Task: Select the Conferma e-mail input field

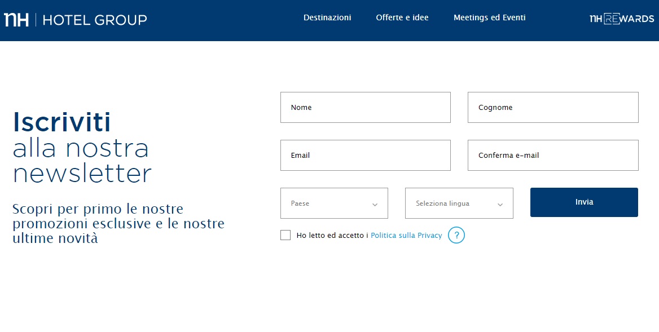Action: point(553,156)
